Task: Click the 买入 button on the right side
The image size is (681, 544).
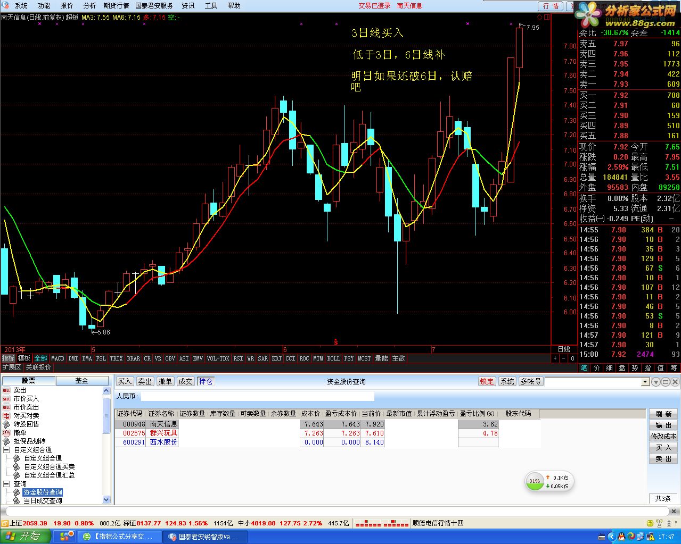Action: tap(663, 447)
